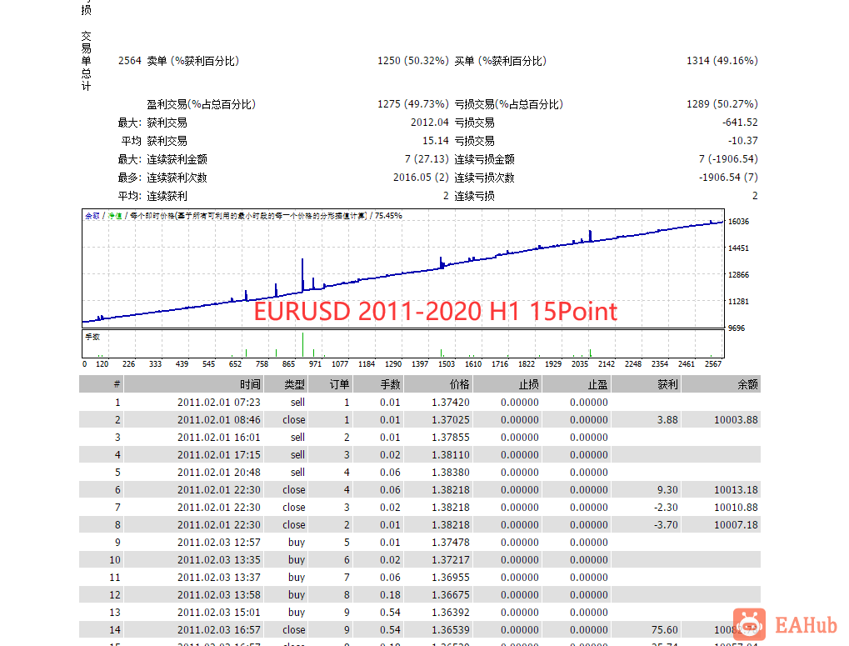This screenshot has width=849, height=646.
Task: Click x-axis tick label 2567
Action: [x=713, y=364]
